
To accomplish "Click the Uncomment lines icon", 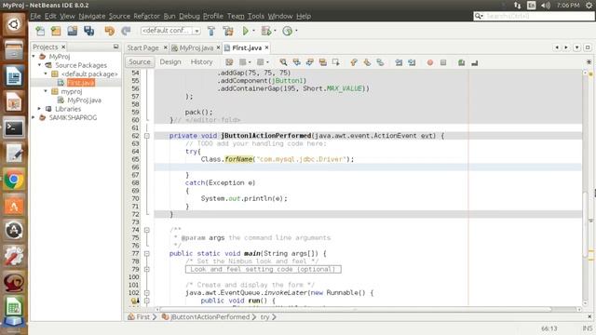I will coord(474,62).
